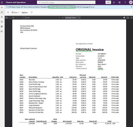Viewport: 133px width, 127px height.
Task: Expand the Print dropdown
Action: pyautogui.click(x=15, y=12)
